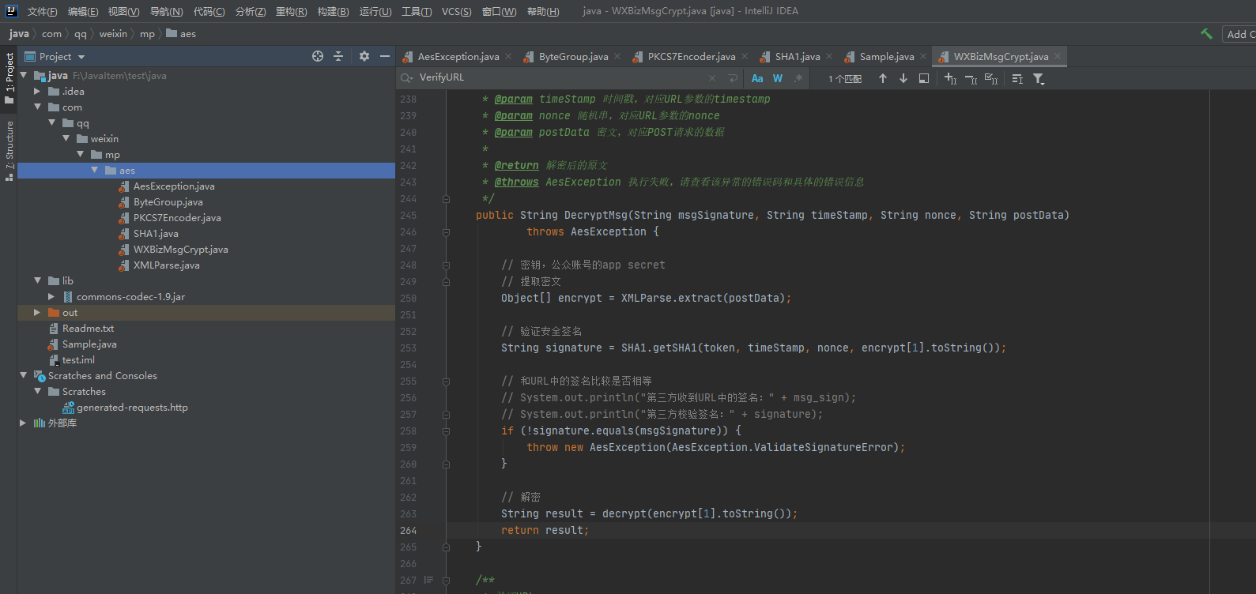The height and width of the screenshot is (594, 1256).
Task: Collapse the qq folder
Action: 52,122
